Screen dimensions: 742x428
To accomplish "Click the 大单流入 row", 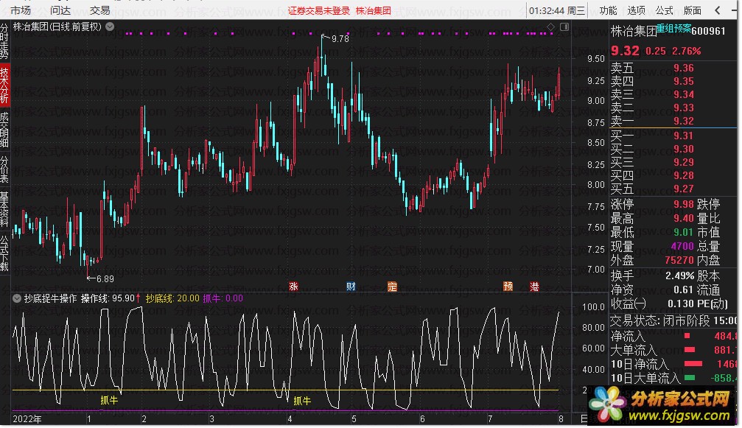I will tap(673, 350).
